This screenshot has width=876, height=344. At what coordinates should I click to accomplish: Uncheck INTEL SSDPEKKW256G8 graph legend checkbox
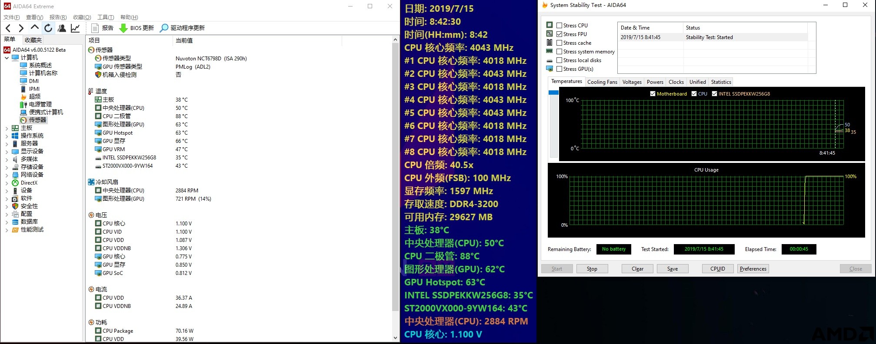coord(714,94)
